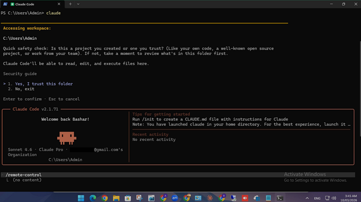Click the Claude Code mascot image

67,138
